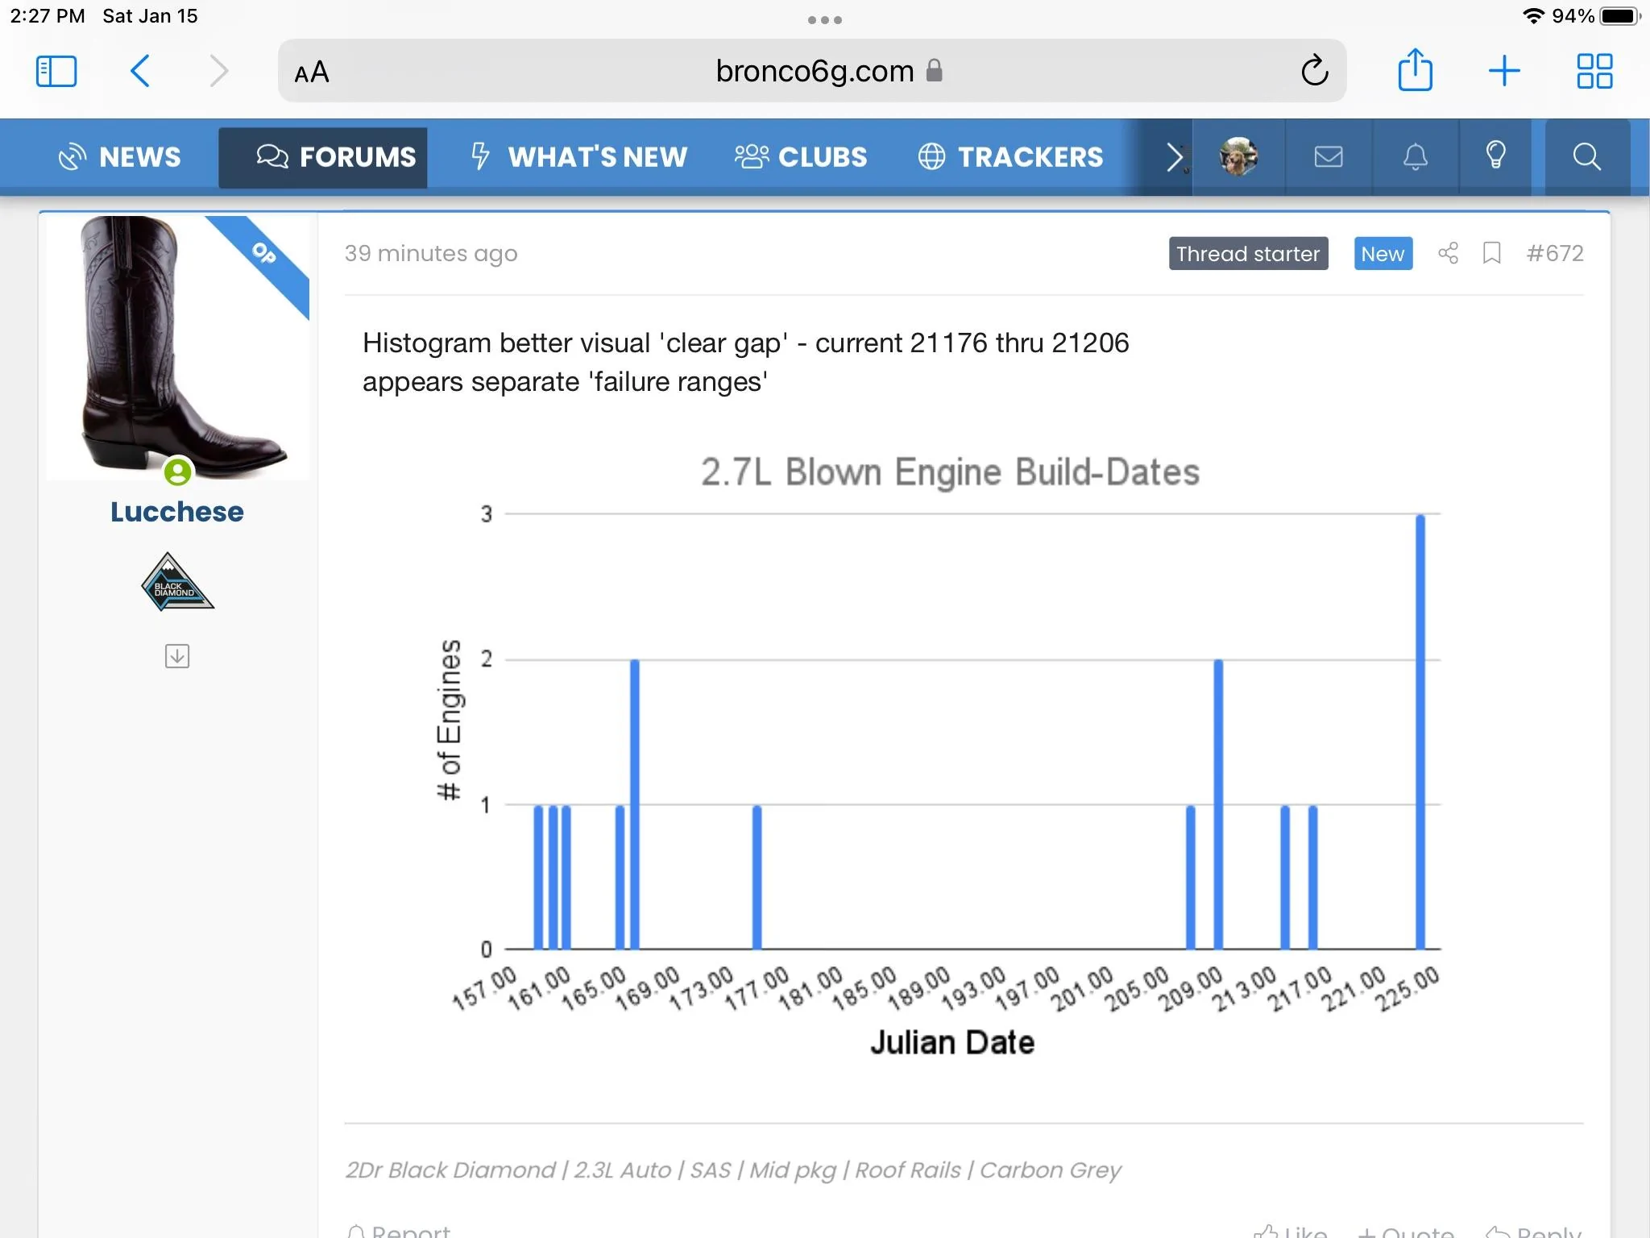This screenshot has height=1238, width=1650.
Task: Click the '39 minutes ago' timestamp
Action: coord(431,254)
